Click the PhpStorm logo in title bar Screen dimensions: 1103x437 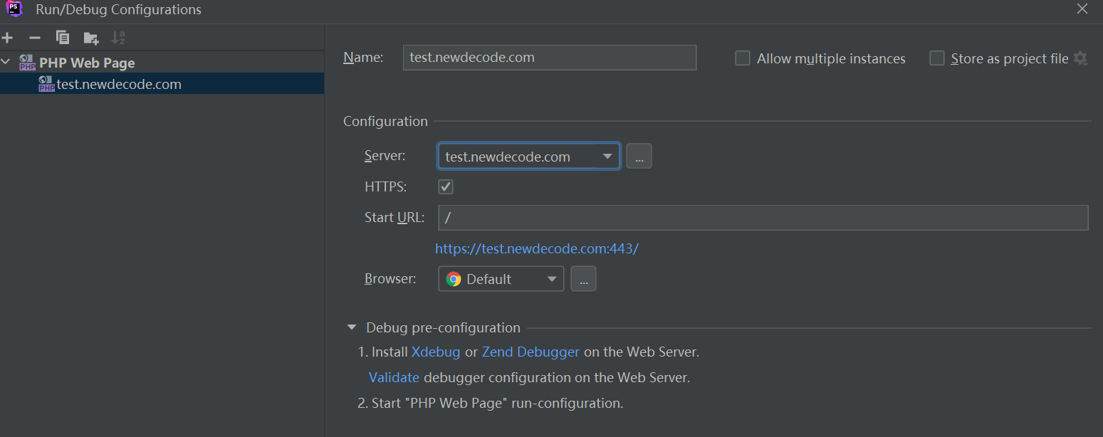(x=14, y=9)
